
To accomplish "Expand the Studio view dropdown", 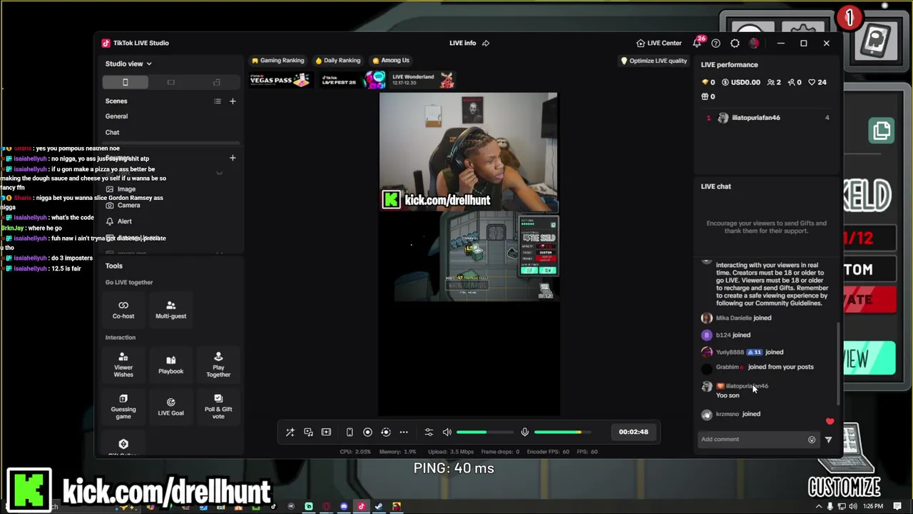I will pyautogui.click(x=128, y=64).
